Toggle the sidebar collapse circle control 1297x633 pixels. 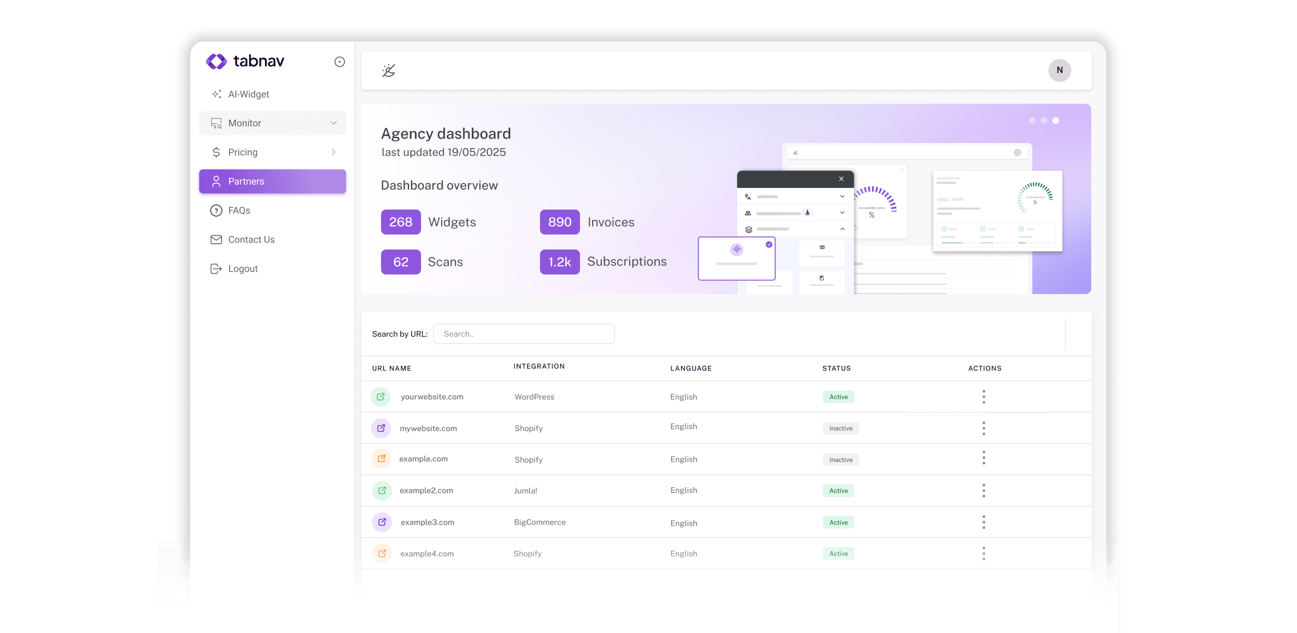(x=340, y=62)
